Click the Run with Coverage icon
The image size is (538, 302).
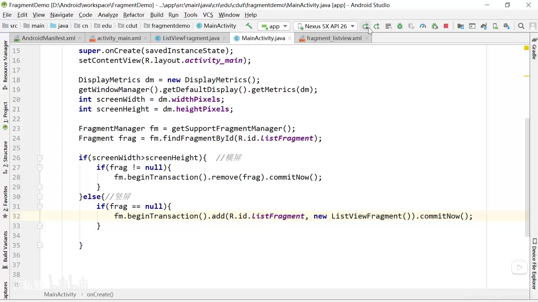[411, 26]
